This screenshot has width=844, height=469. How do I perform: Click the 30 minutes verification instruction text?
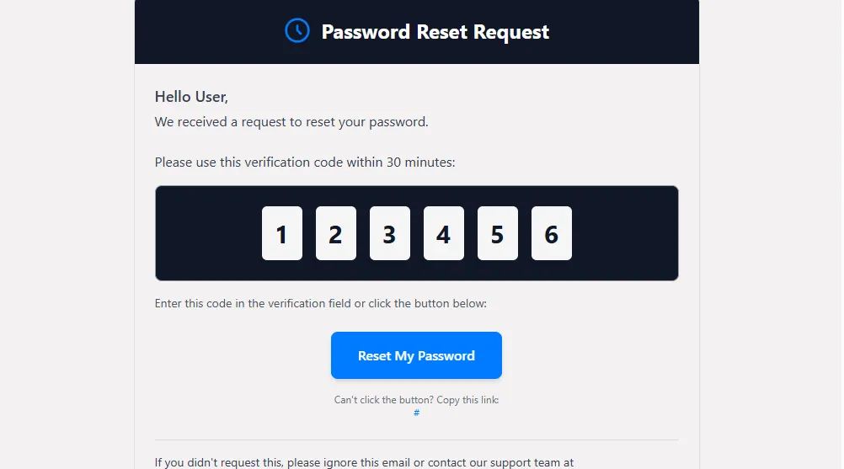305,162
